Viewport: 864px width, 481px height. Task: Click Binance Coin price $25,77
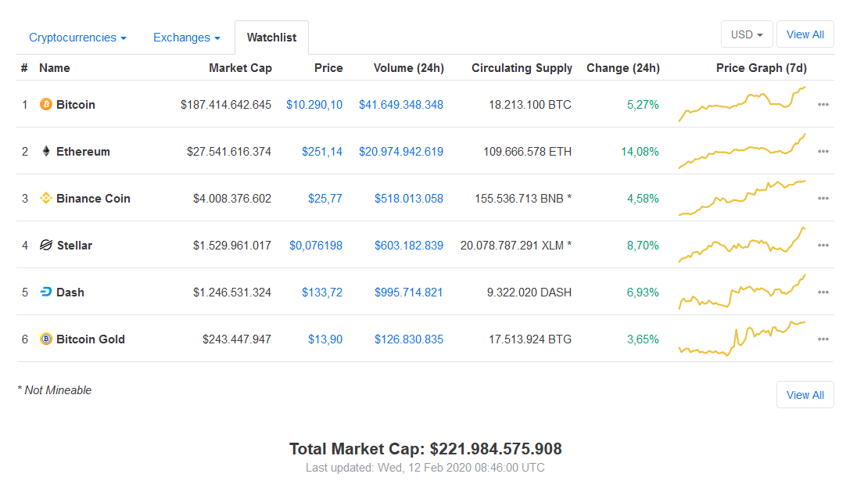pos(325,199)
